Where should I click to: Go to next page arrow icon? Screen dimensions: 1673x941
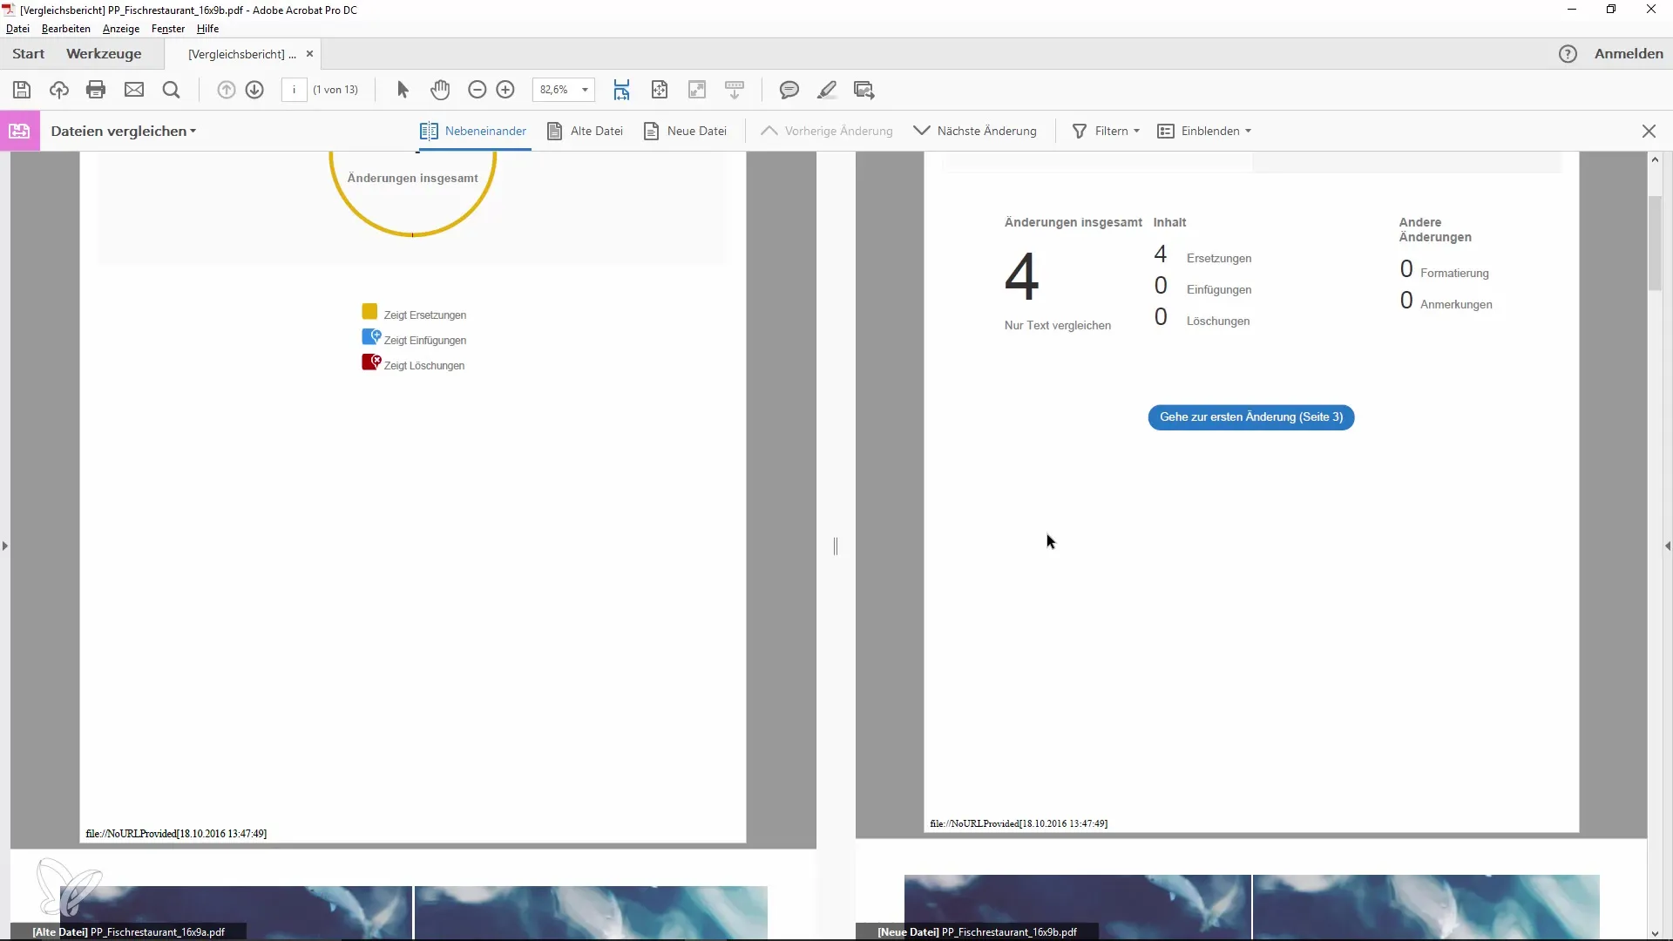[254, 90]
